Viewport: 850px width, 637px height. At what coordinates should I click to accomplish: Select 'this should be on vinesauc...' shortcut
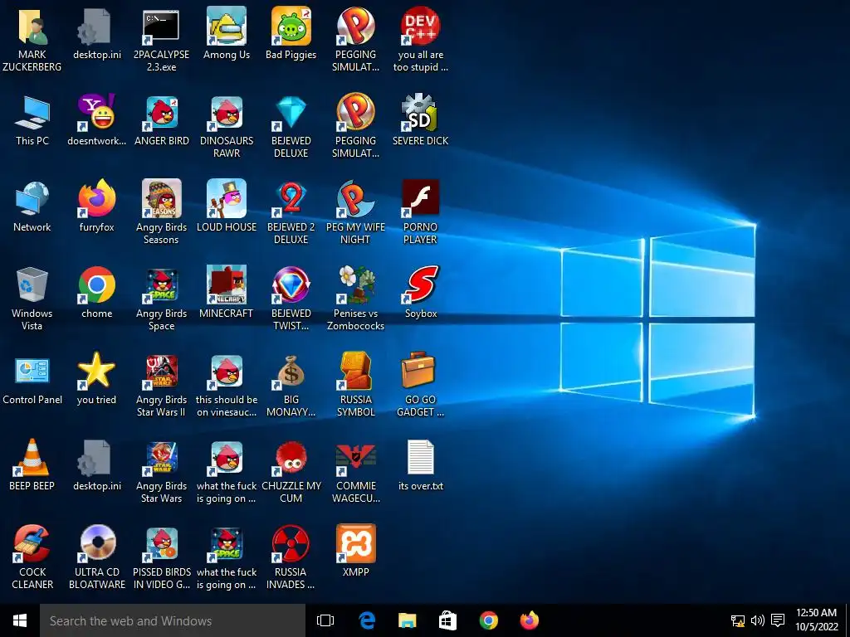[226, 372]
